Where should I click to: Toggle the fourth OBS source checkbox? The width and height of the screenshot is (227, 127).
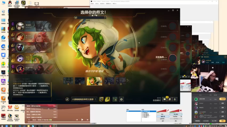(143, 116)
